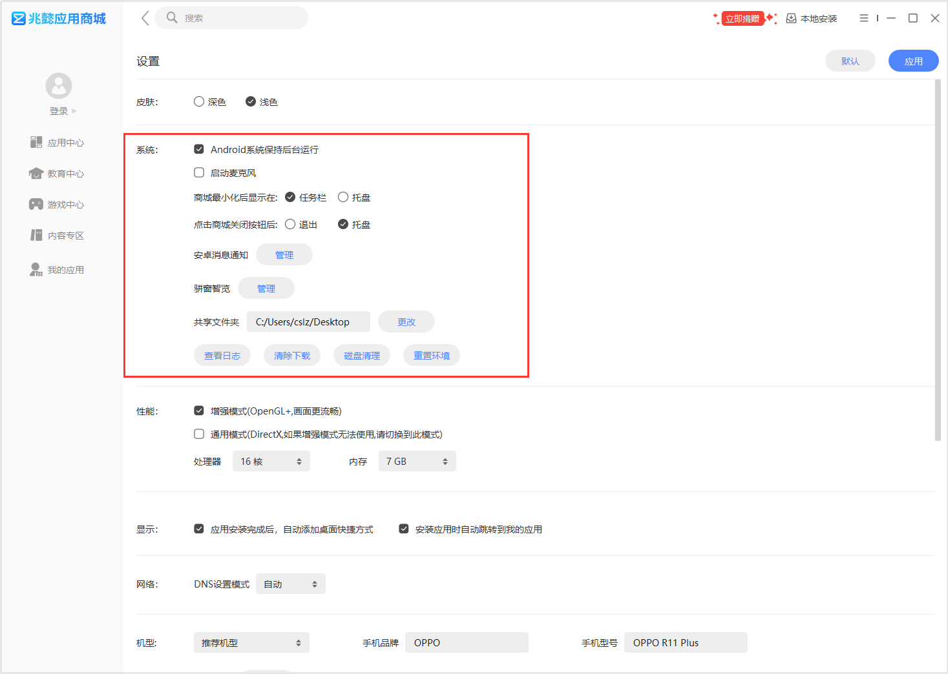Click the settings page vertical scrollbar
The height and width of the screenshot is (674, 948).
click(x=938, y=258)
